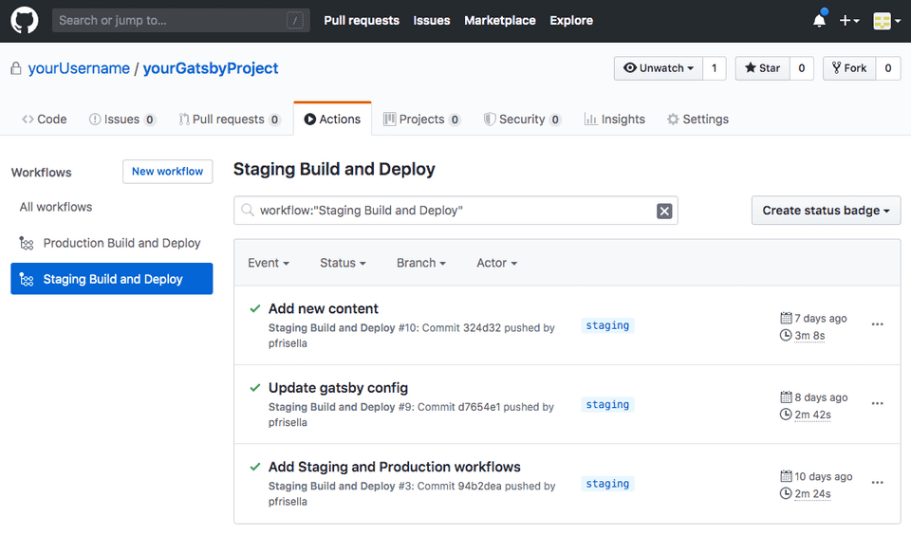
Task: Select Production Build and Deploy workflow
Action: tap(112, 243)
